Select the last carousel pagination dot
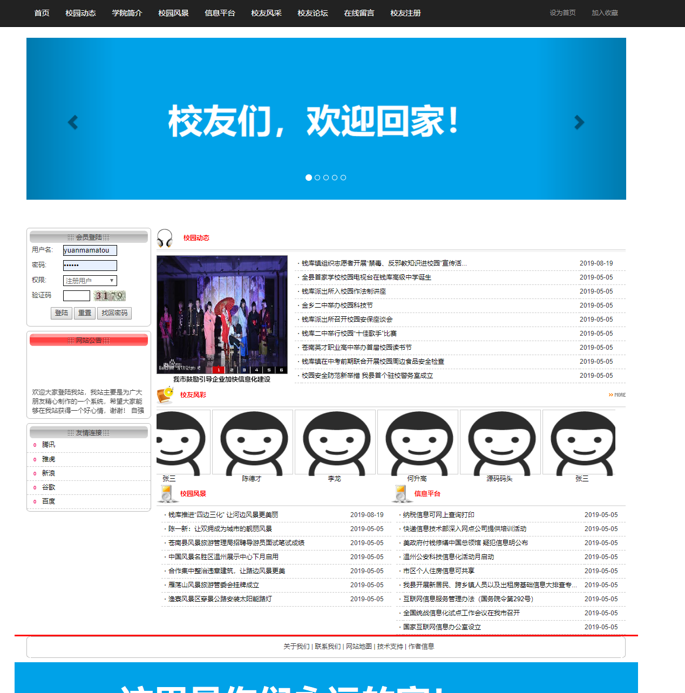This screenshot has height=693, width=685. tap(343, 177)
